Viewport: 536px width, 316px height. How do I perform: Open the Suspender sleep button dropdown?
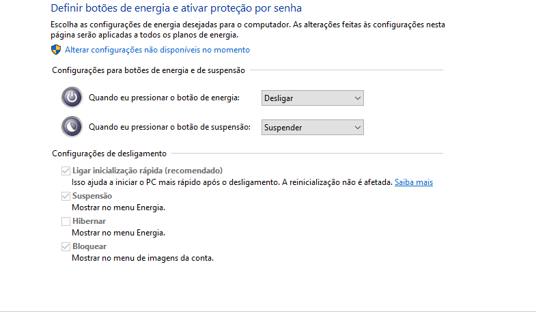coord(313,128)
